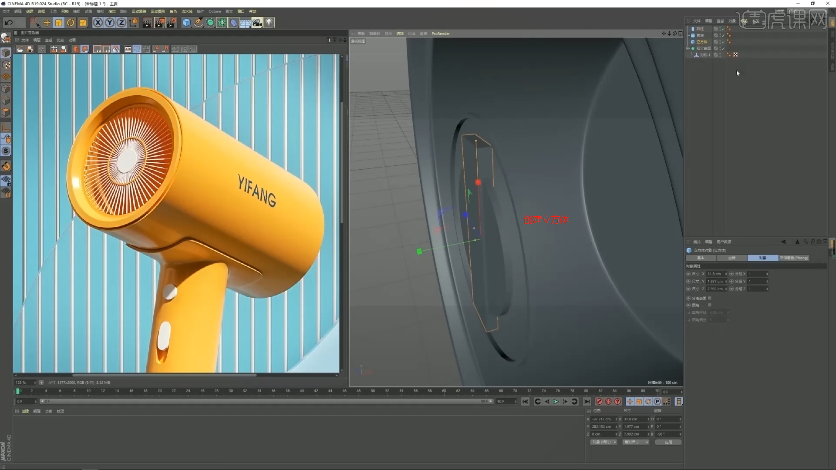This screenshot has width=836, height=470.
Task: Click stepper arrows of 尺寸 . Y field
Action: coord(726,282)
